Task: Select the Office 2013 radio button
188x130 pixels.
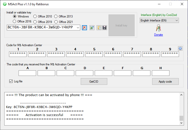Action: pyautogui.click(x=56, y=16)
